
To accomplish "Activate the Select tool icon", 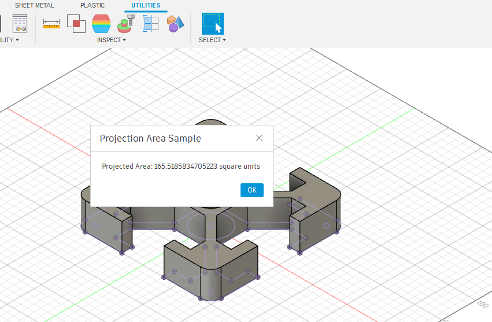I will click(212, 24).
